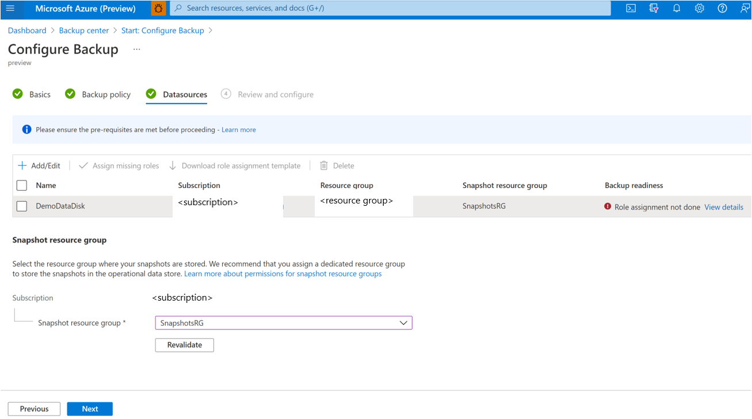Go to the Basics step tab
The height and width of the screenshot is (419, 752).
40,94
